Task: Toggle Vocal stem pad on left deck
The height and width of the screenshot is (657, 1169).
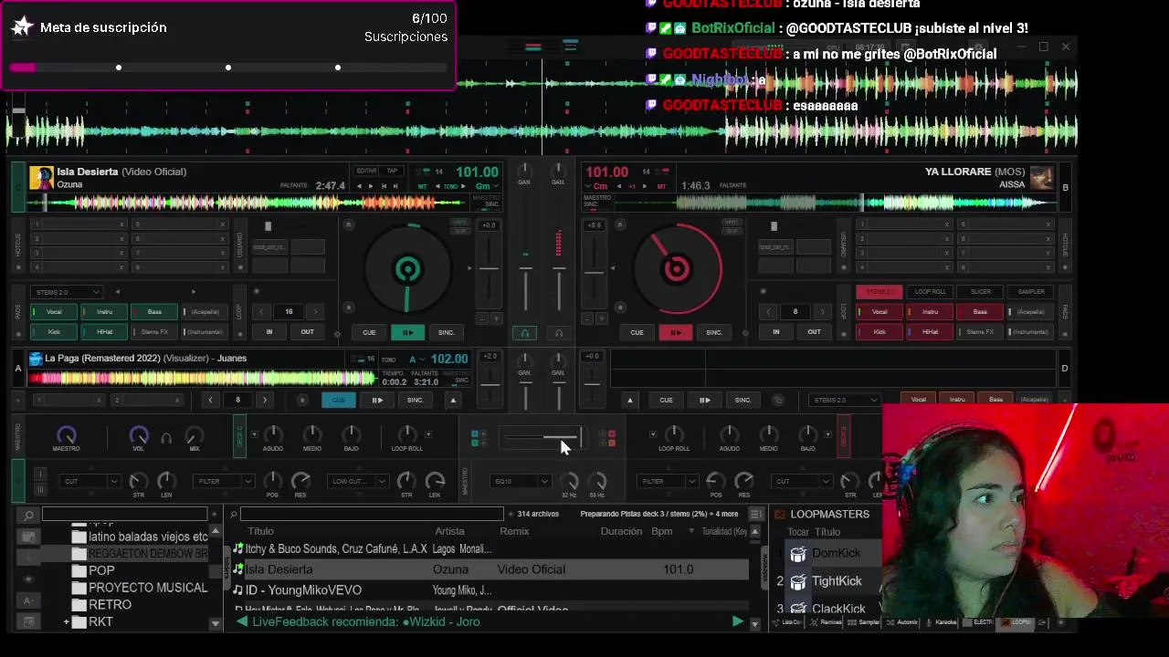Action: [x=54, y=312]
